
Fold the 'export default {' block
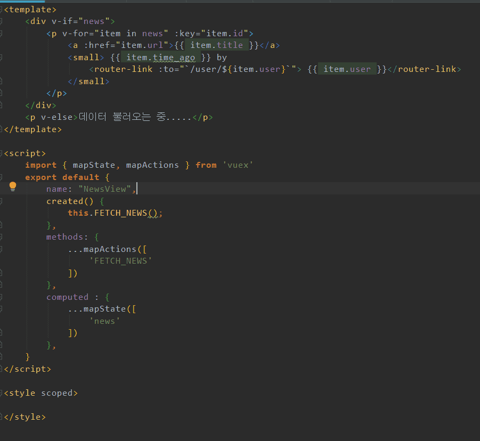tap(1, 177)
